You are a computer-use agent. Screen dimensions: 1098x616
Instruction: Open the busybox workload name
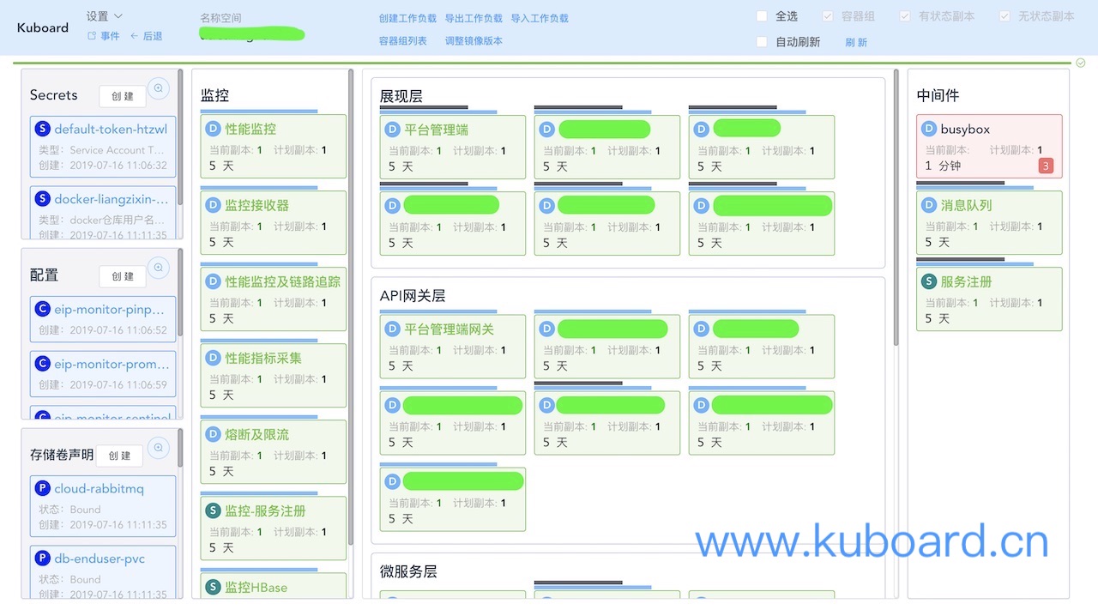965,129
